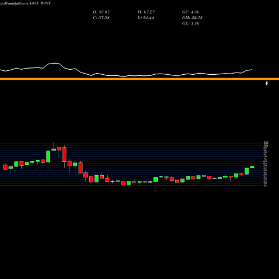This screenshot has height=279, width=279.
Task: Click the OL: 1.16 value
Action: (191, 23)
